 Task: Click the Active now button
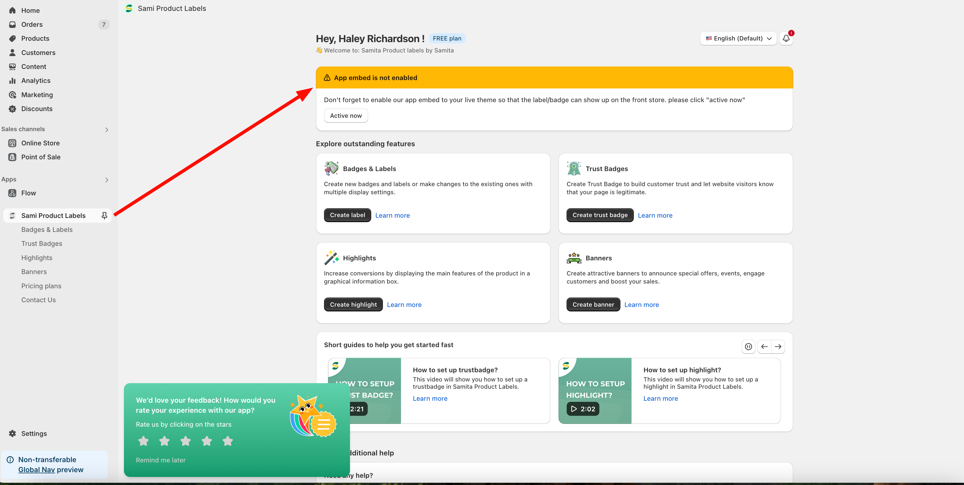coord(346,116)
